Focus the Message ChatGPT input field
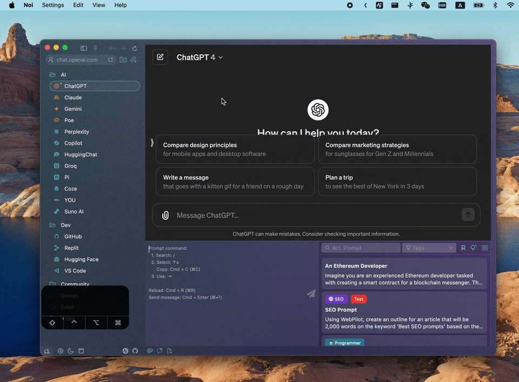519x382 pixels. tap(316, 215)
